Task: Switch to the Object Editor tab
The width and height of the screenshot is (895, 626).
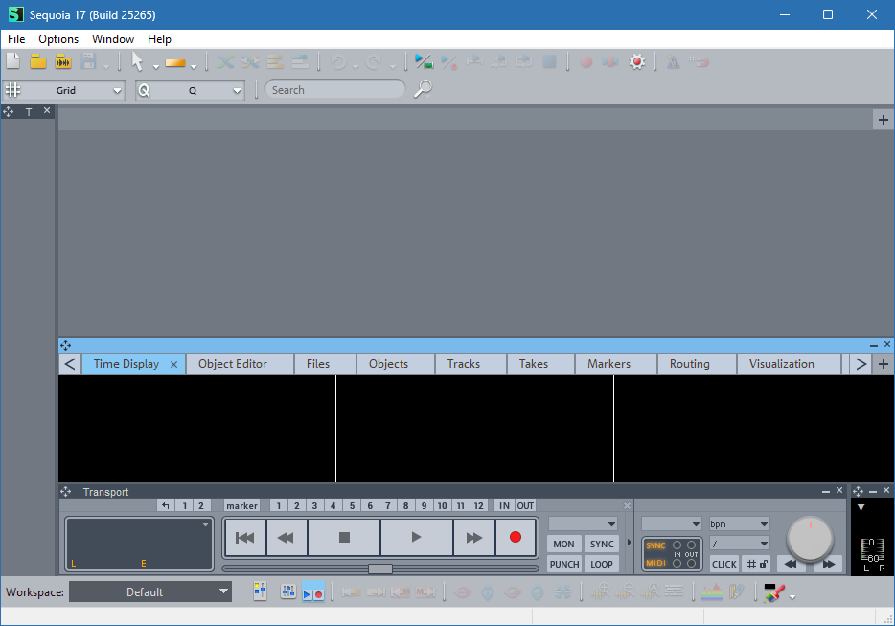Action: (232, 364)
